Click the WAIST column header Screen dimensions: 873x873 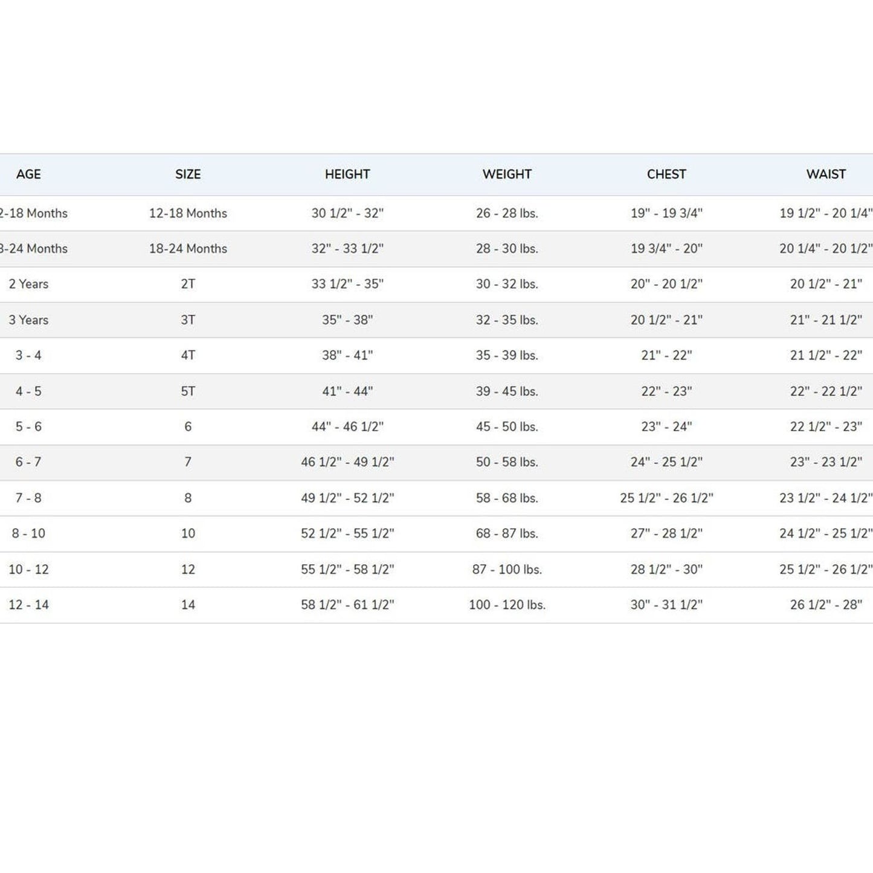coord(826,174)
